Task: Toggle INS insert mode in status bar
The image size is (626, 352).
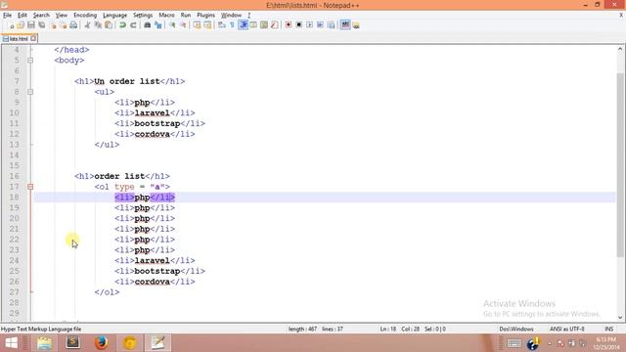Action: [x=608, y=329]
